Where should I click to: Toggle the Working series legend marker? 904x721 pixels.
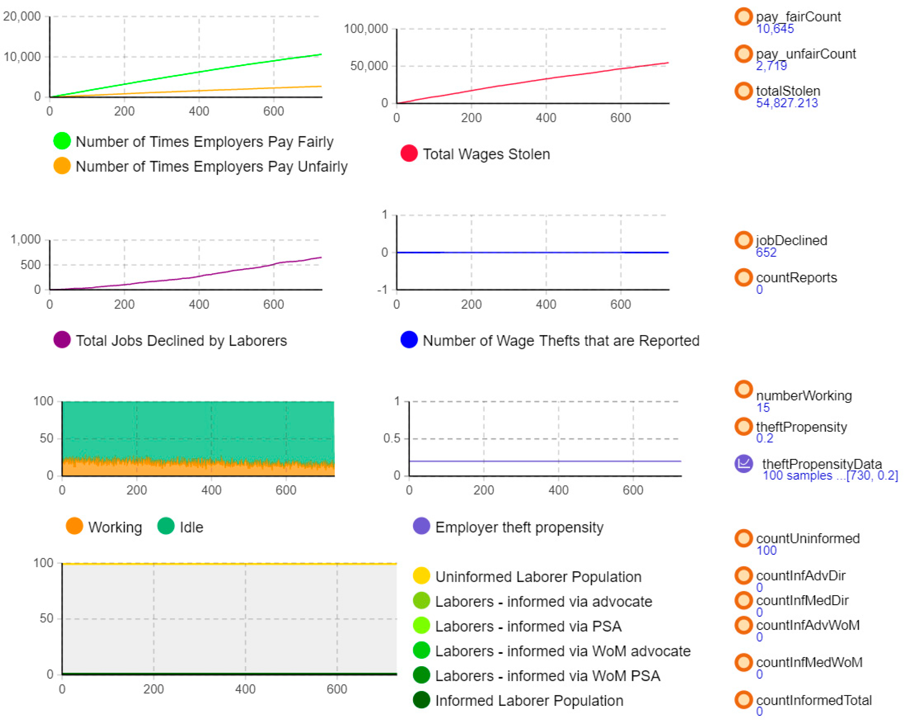pos(74,526)
